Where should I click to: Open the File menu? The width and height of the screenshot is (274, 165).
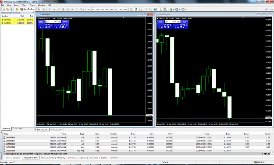3,5
